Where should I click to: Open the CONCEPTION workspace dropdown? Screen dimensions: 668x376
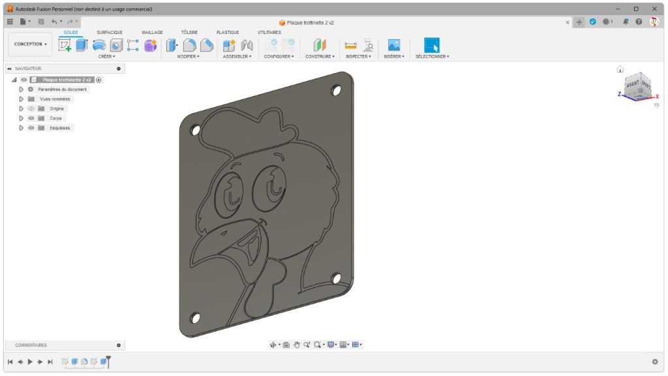(29, 44)
